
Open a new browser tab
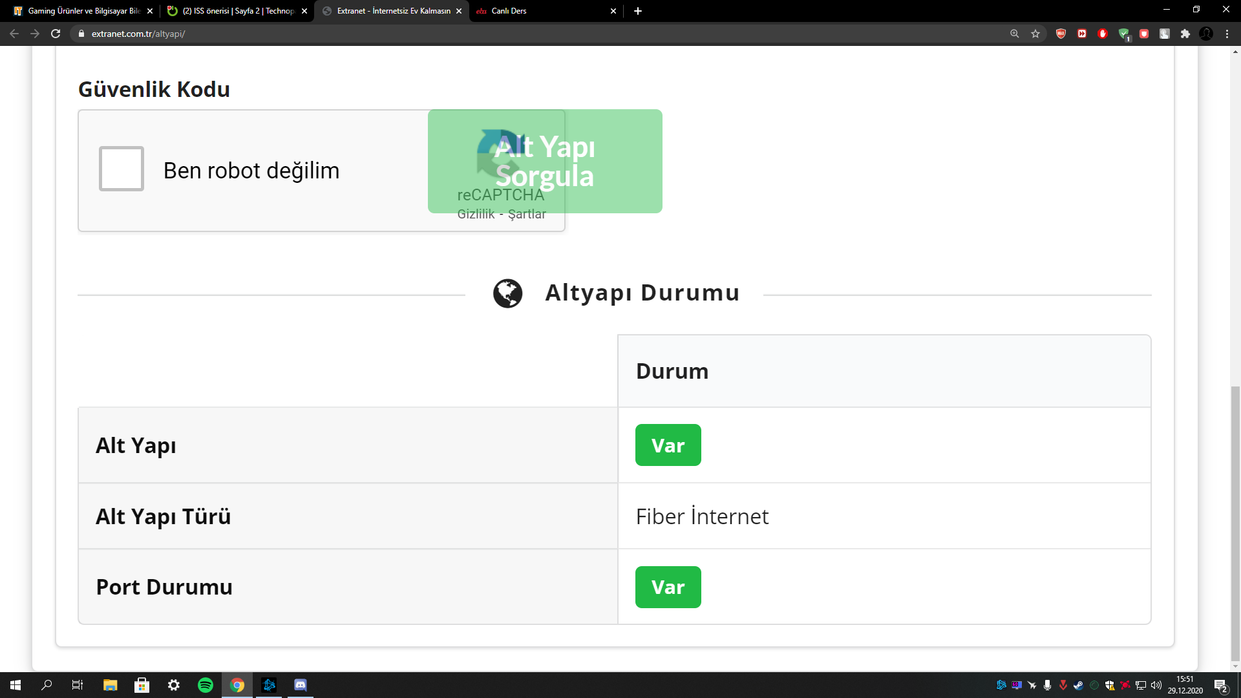pos(638,11)
